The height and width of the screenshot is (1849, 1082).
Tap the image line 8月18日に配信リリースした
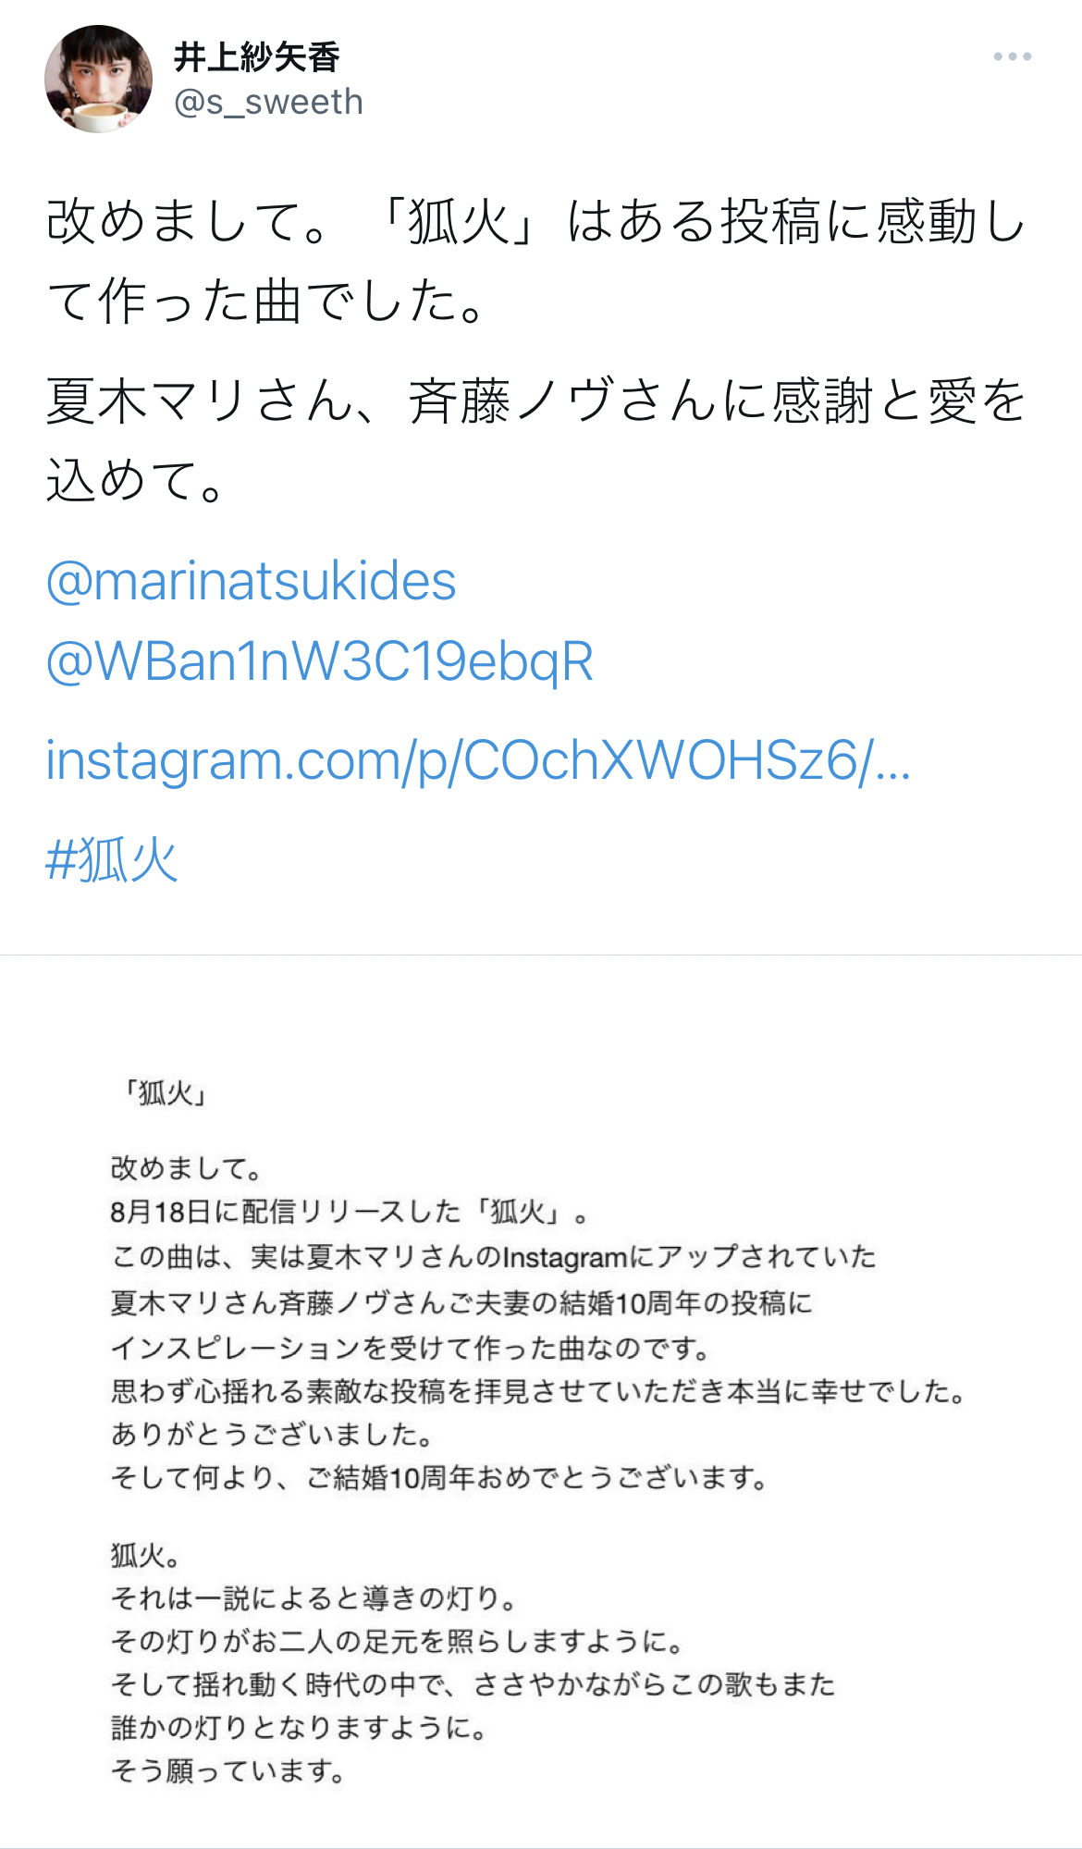[x=350, y=1211]
